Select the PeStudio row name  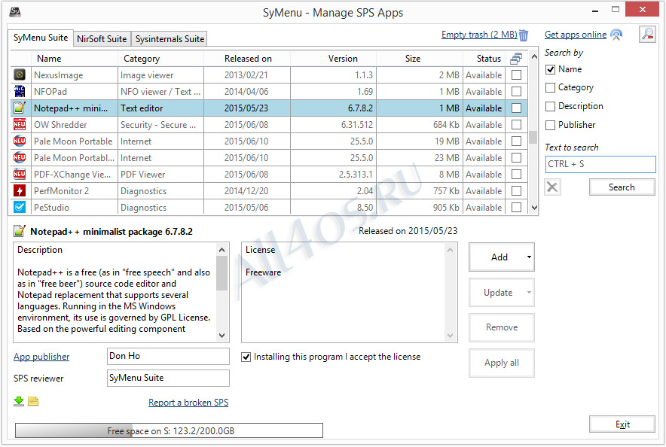51,208
